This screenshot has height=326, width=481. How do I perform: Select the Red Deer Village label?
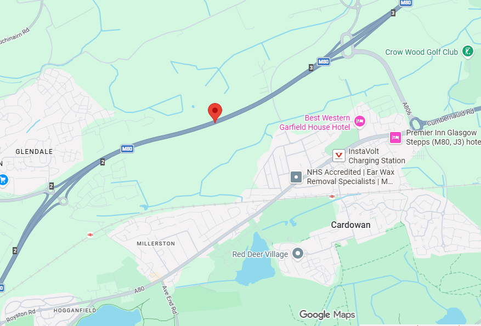(260, 254)
